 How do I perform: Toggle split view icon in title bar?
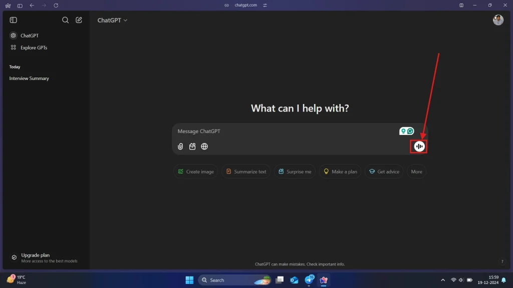coord(461,5)
